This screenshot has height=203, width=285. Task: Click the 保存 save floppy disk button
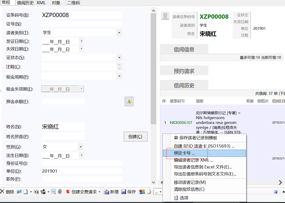point(129,192)
